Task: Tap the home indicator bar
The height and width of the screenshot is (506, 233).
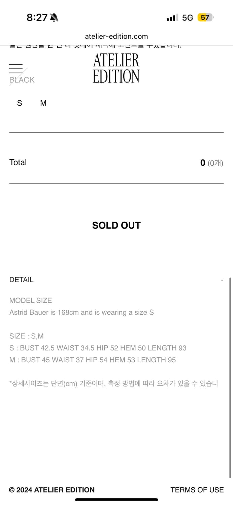Action: [116, 500]
